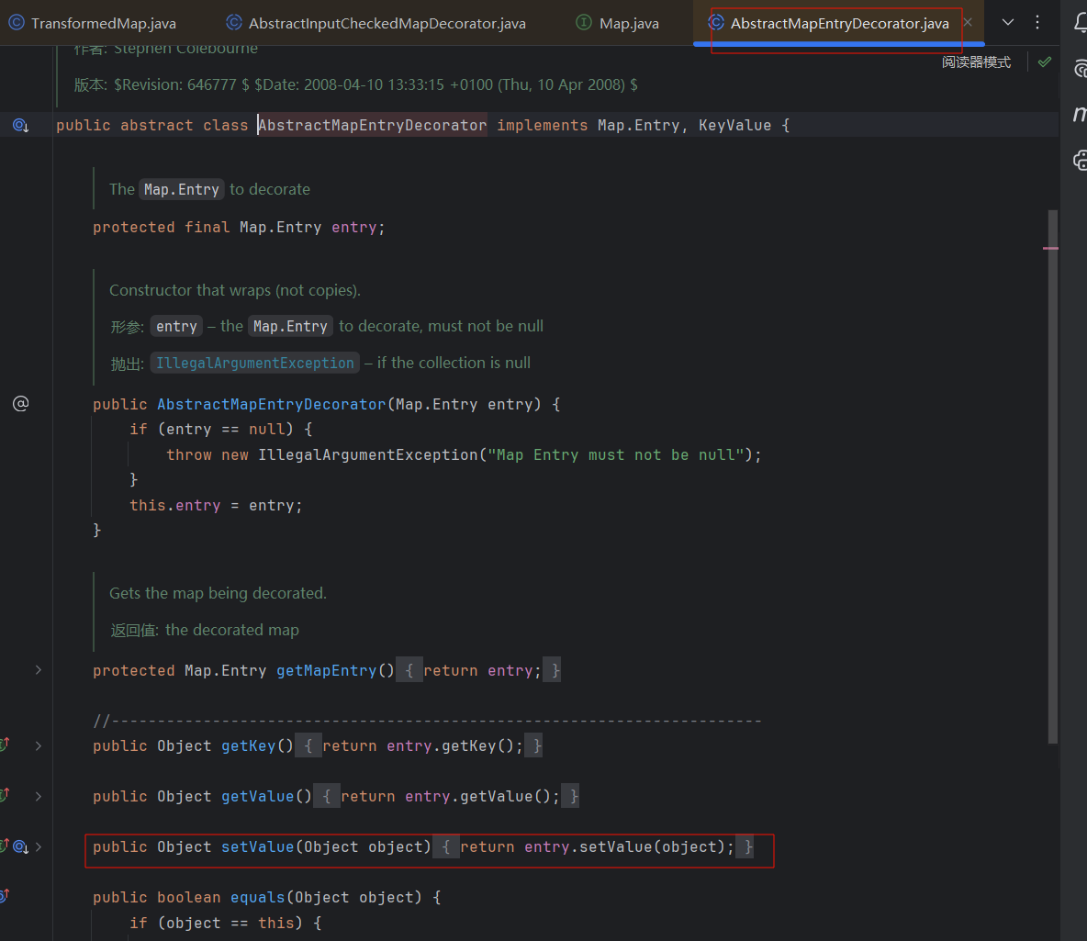
Task: Click the @ annotation gutter icon by constructor
Action: pyautogui.click(x=20, y=404)
